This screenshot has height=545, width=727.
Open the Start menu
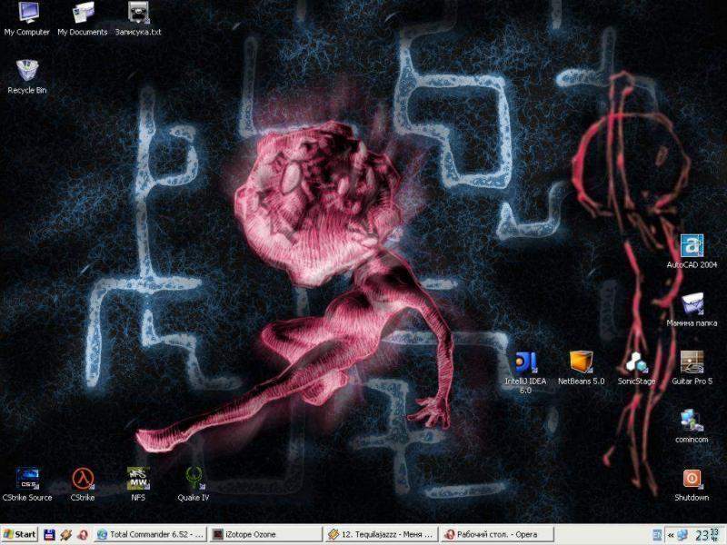pyautogui.click(x=19, y=534)
